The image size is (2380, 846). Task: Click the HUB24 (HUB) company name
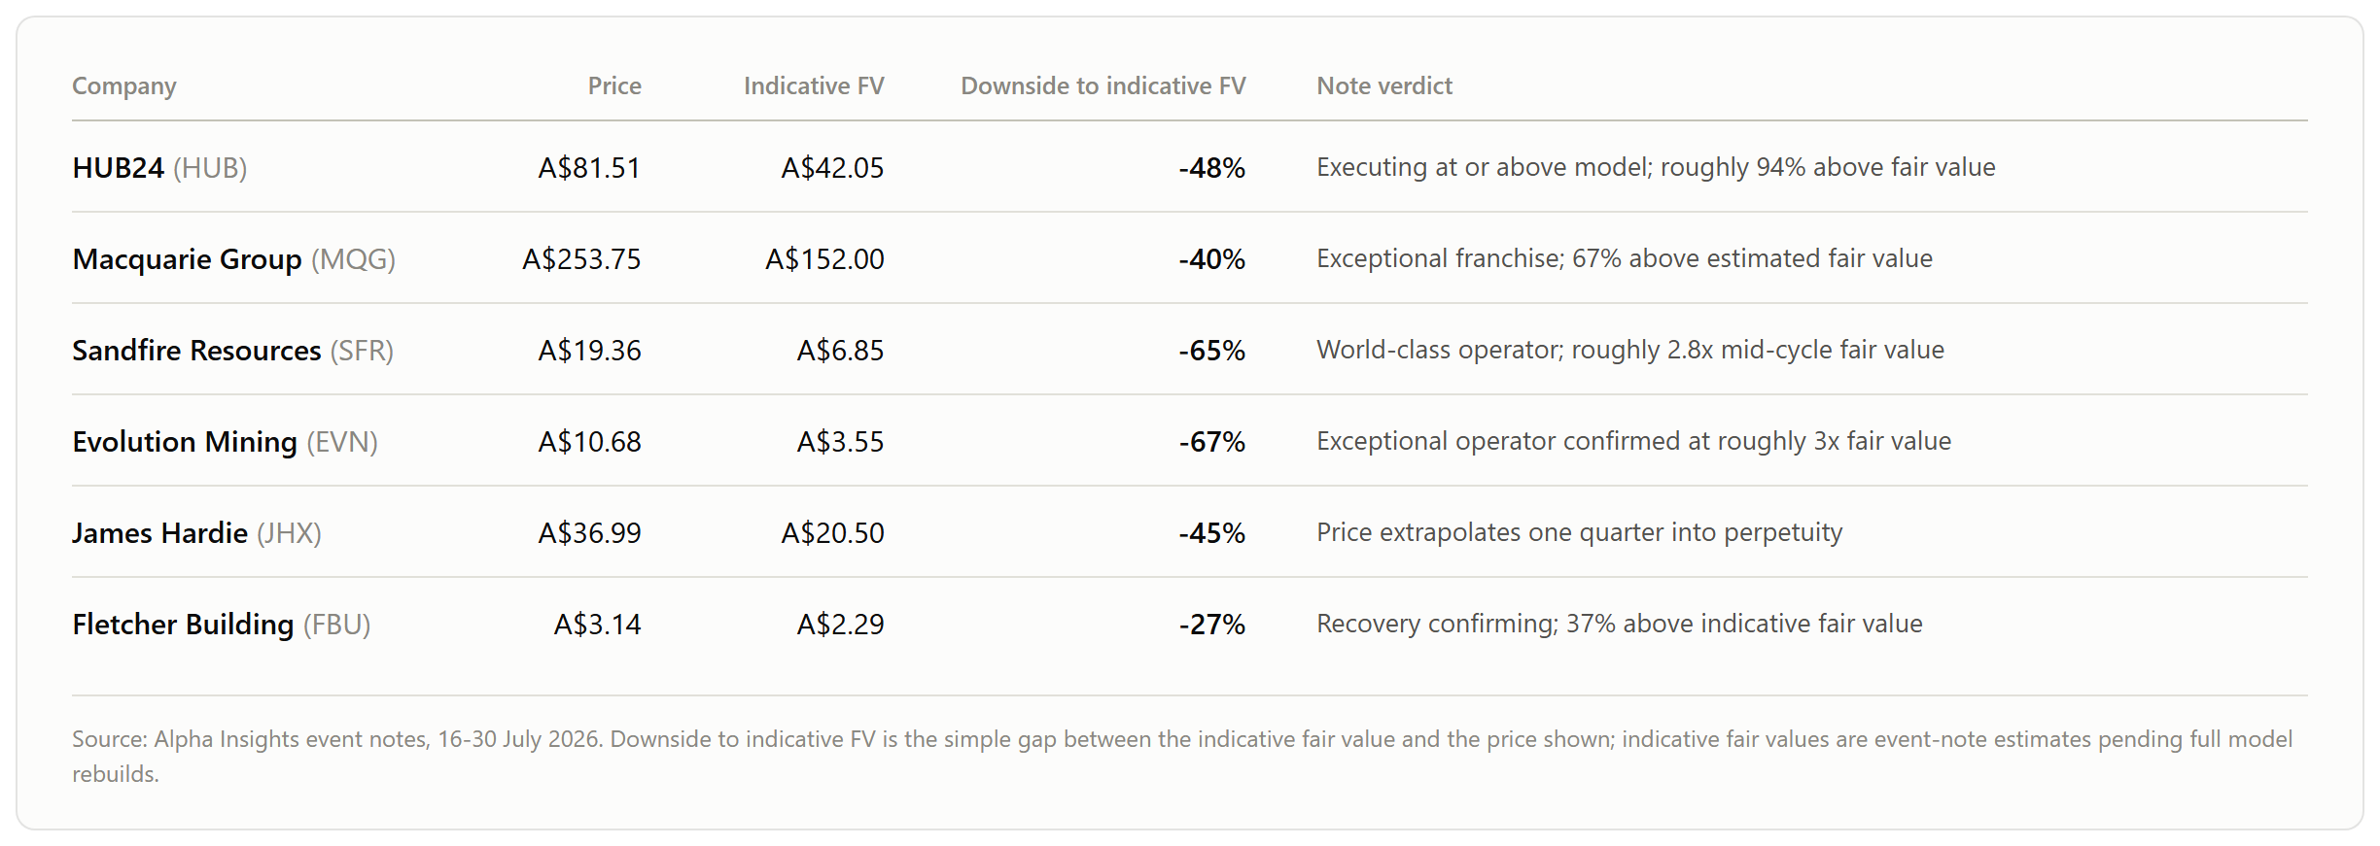coord(159,168)
